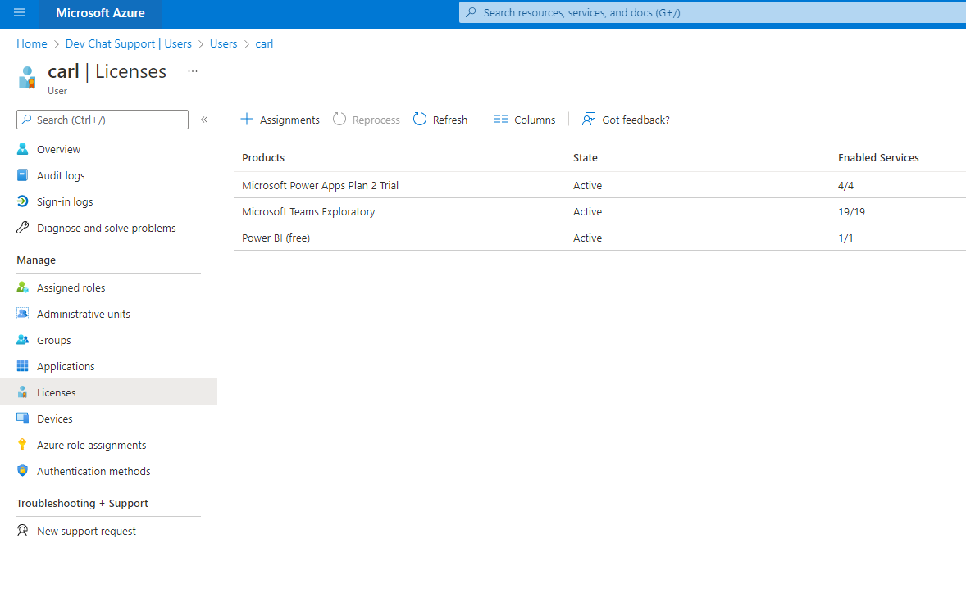Click Active state for Teams Exploratory

tap(587, 212)
